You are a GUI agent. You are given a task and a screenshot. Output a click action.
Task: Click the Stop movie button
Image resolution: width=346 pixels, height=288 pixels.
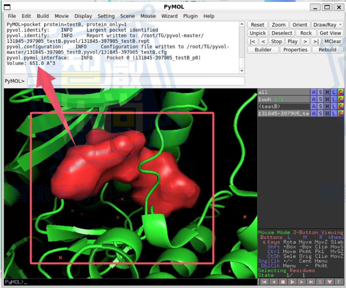click(276, 42)
